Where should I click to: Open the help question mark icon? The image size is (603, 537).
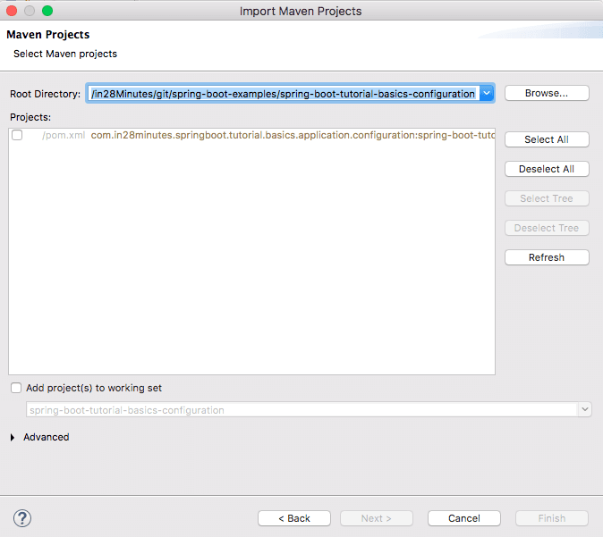pos(22,518)
